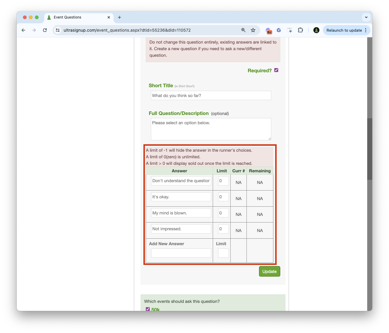The width and height of the screenshot is (389, 333).
Task: Open site information icon in address bar
Action: [58, 30]
